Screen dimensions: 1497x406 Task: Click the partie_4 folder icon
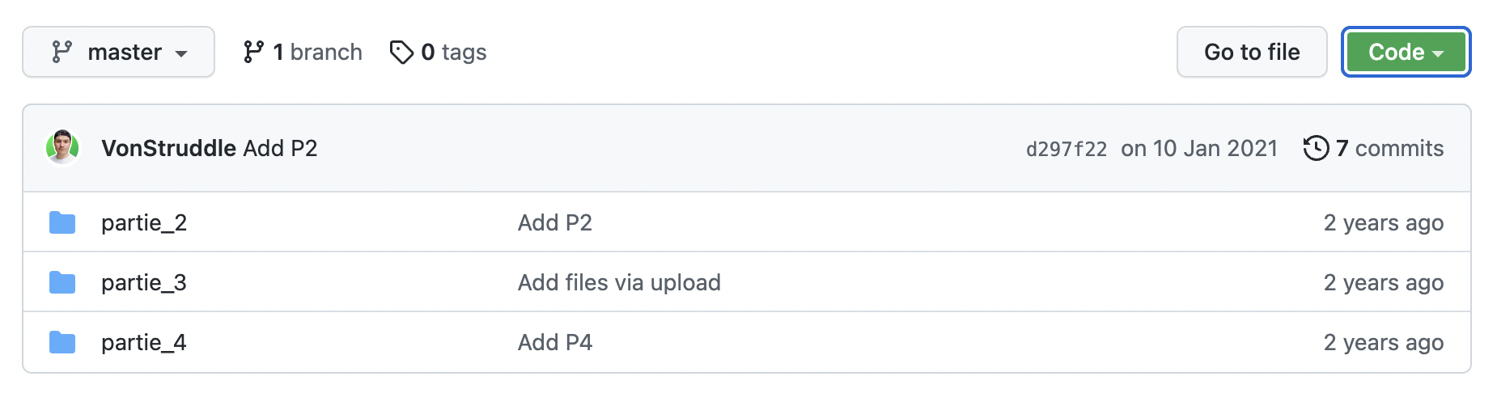62,342
